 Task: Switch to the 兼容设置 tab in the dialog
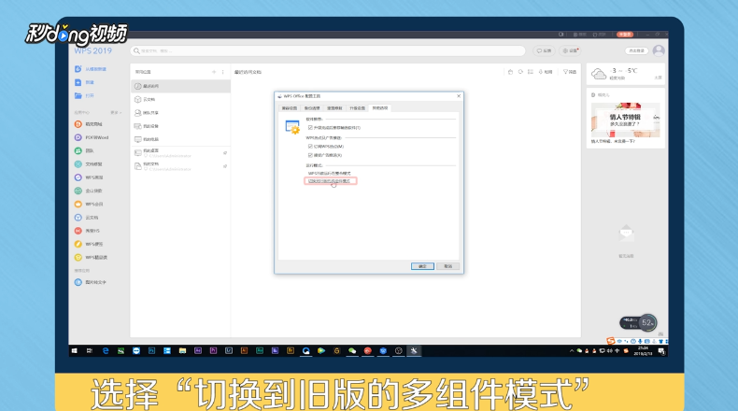click(x=290, y=108)
